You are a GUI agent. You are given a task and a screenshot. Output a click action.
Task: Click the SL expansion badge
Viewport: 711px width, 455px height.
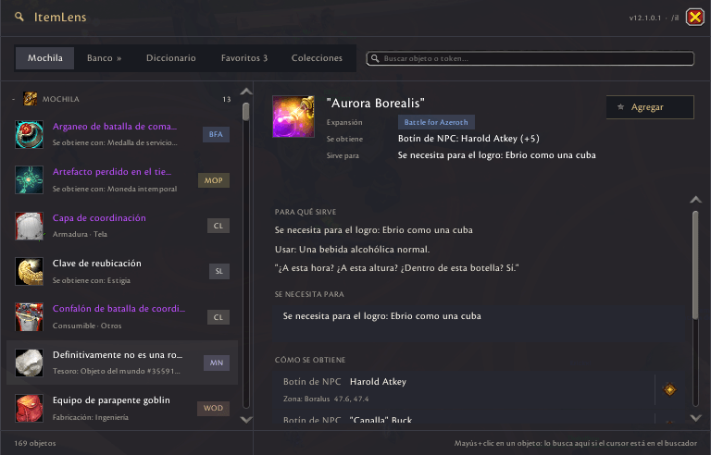tap(219, 271)
